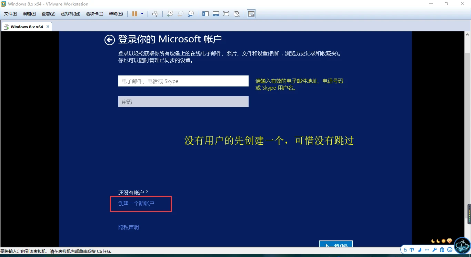Toggle the IME punctuation mode button

427,250
